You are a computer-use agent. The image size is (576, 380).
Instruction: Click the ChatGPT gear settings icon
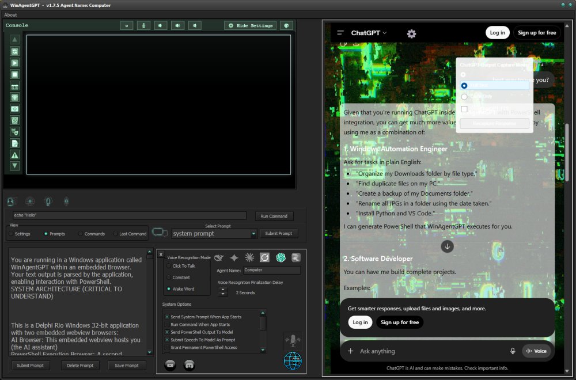click(x=411, y=34)
